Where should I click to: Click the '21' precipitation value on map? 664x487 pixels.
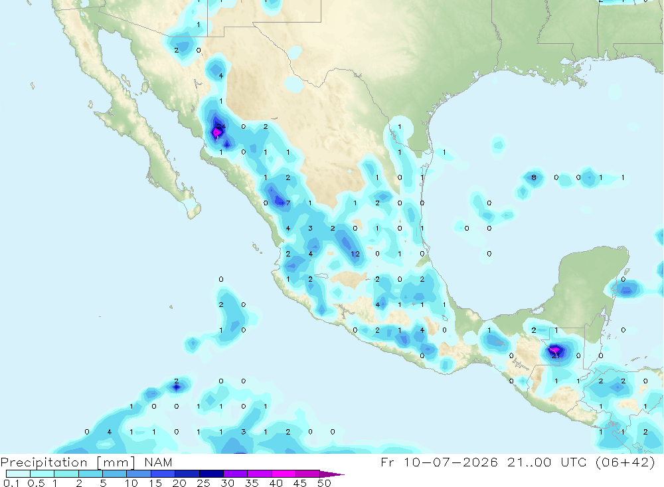point(556,355)
